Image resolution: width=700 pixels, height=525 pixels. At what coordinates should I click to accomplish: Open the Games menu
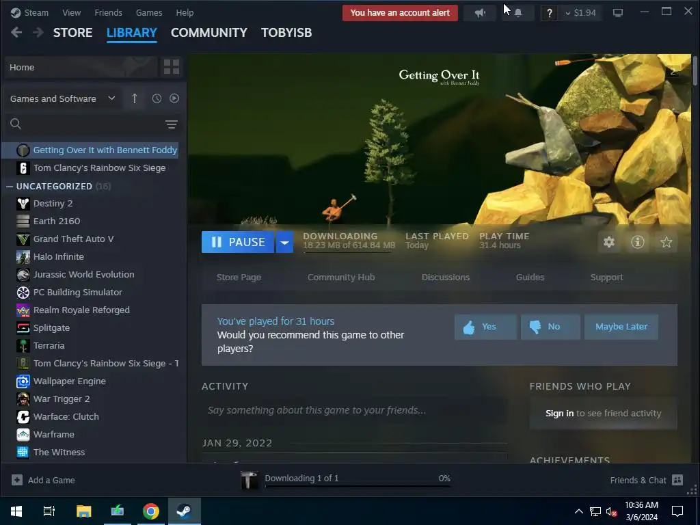[148, 12]
